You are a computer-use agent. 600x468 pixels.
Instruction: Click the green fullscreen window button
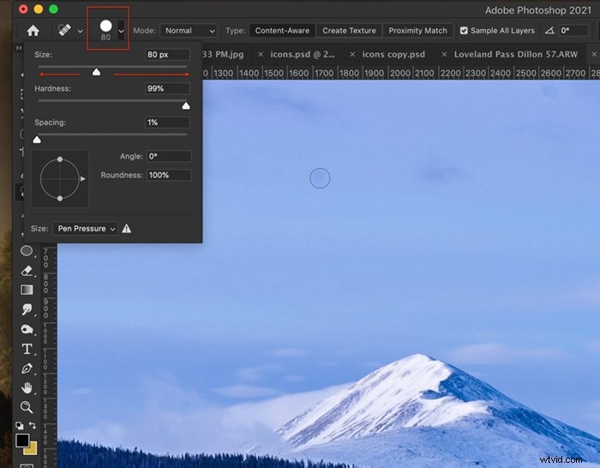[x=53, y=9]
